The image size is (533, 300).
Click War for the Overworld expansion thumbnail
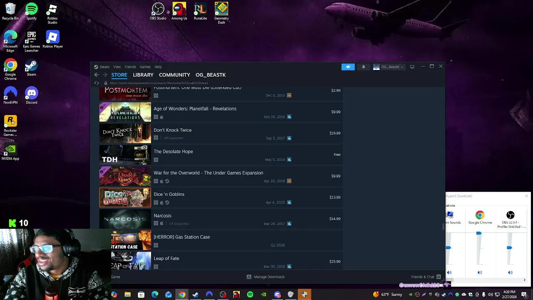(x=125, y=176)
